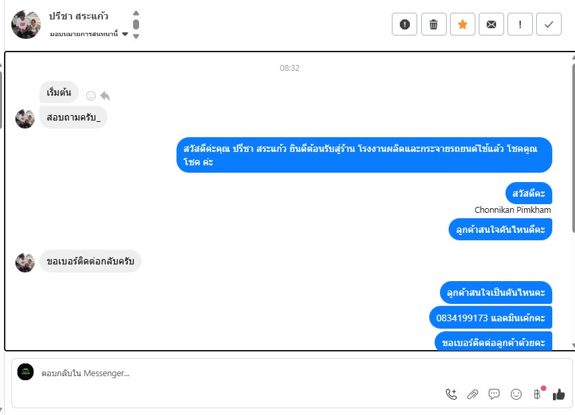The width and height of the screenshot is (575, 415).
Task: Flag conversation as priority with exclamation mark
Action: (520, 24)
